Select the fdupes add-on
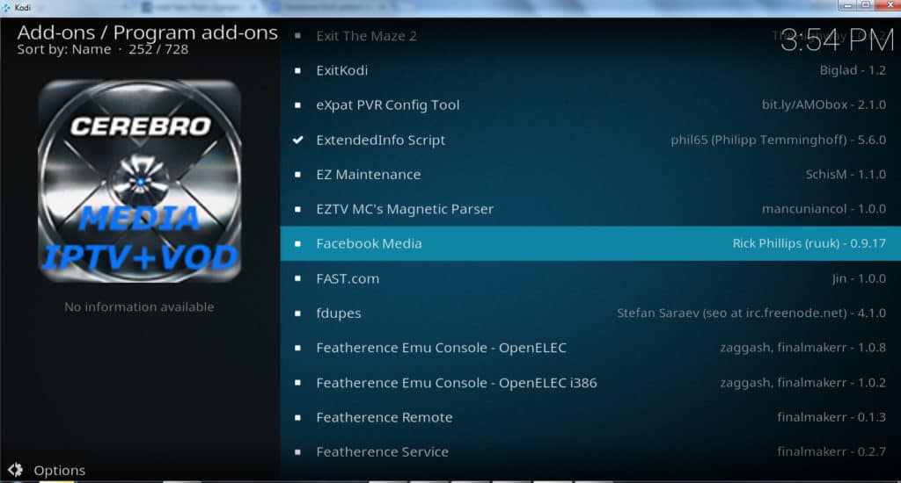This screenshot has height=483, width=901. tap(590, 314)
